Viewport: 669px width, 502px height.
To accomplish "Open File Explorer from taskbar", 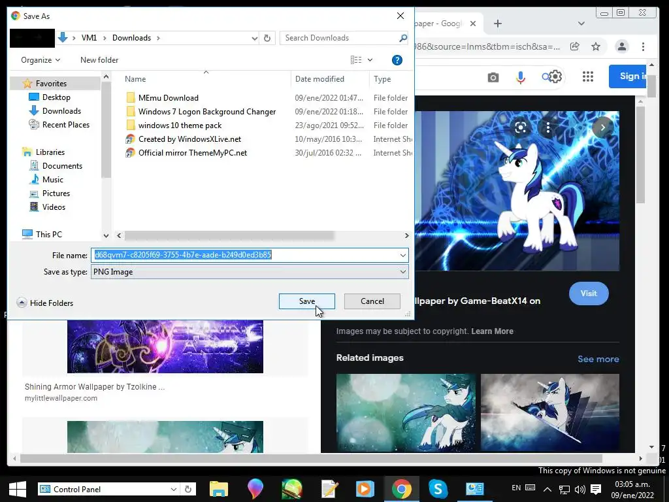I will tap(218, 489).
